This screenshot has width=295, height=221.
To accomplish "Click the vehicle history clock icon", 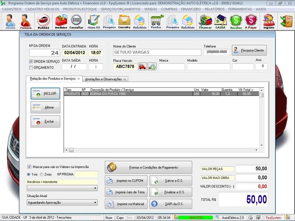I will click(x=152, y=67).
